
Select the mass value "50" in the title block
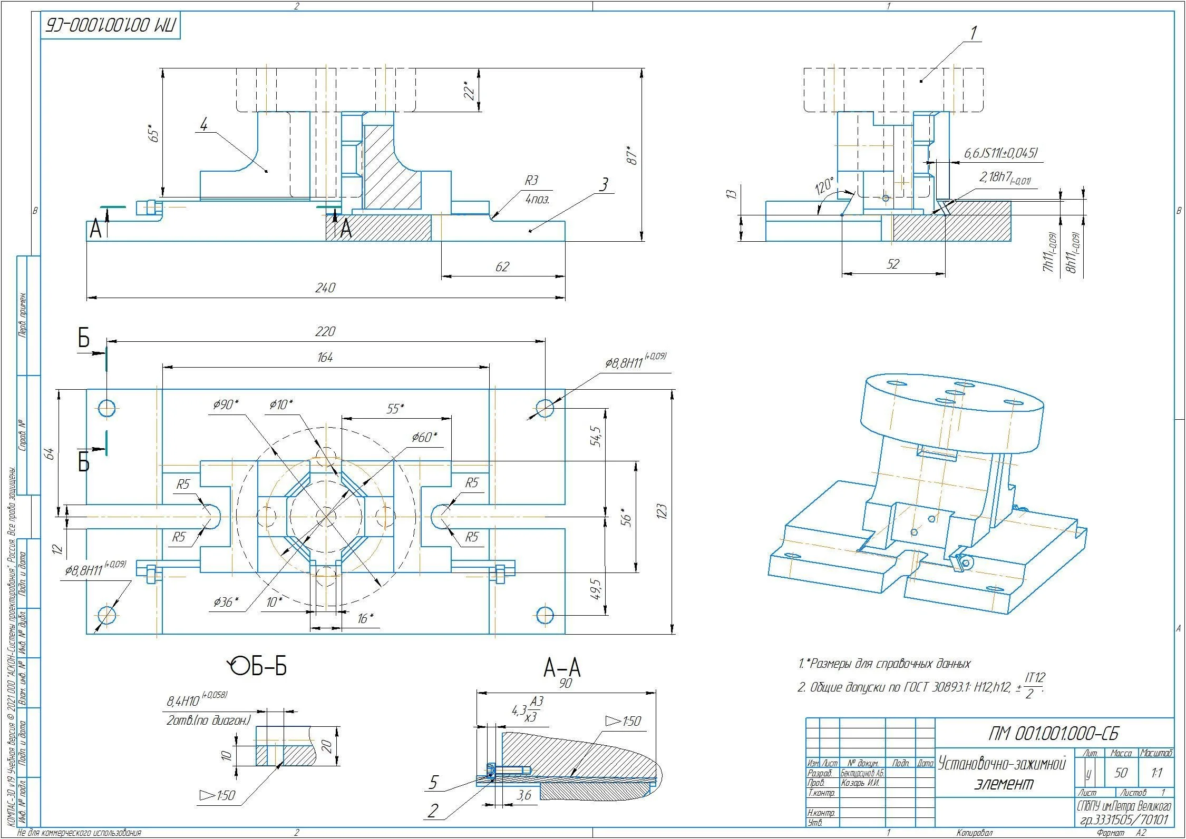click(x=1121, y=773)
